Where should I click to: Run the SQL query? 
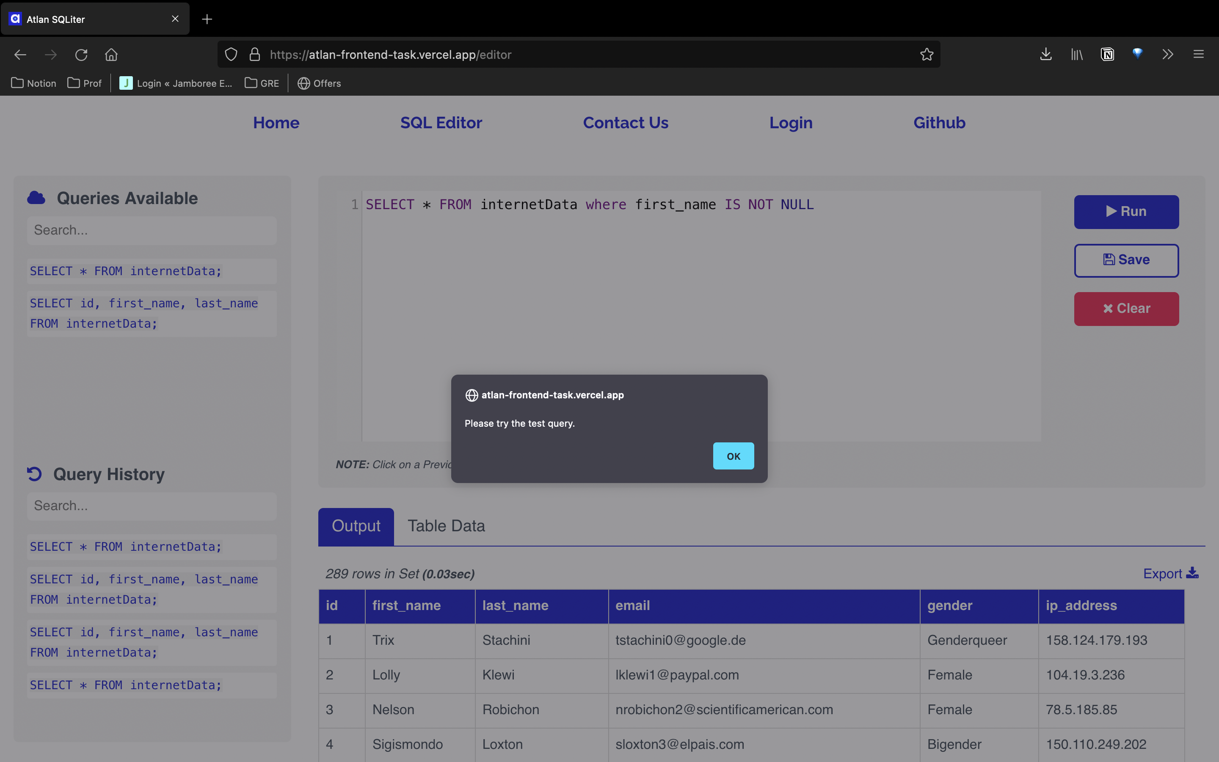click(1126, 212)
